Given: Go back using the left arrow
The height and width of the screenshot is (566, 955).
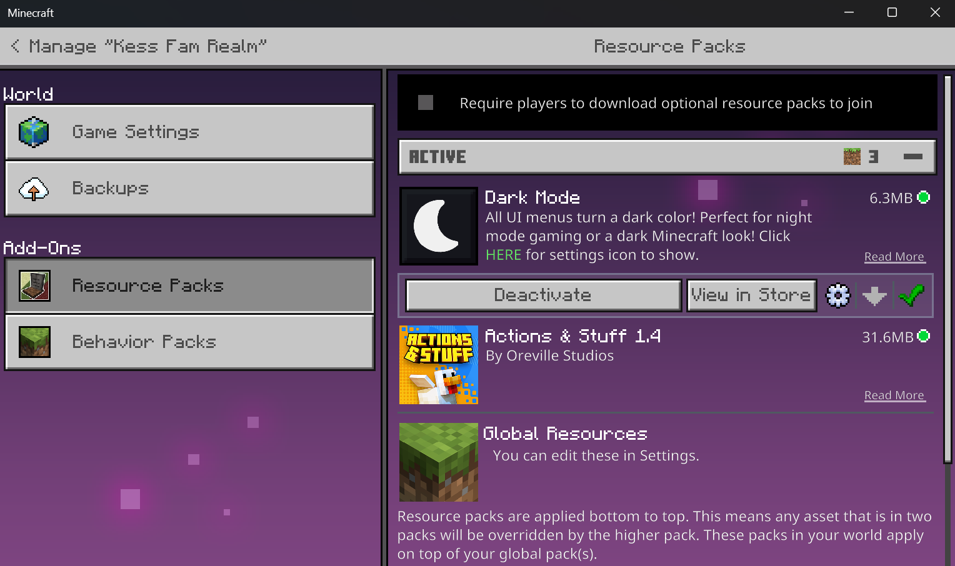Looking at the screenshot, I should pyautogui.click(x=16, y=46).
